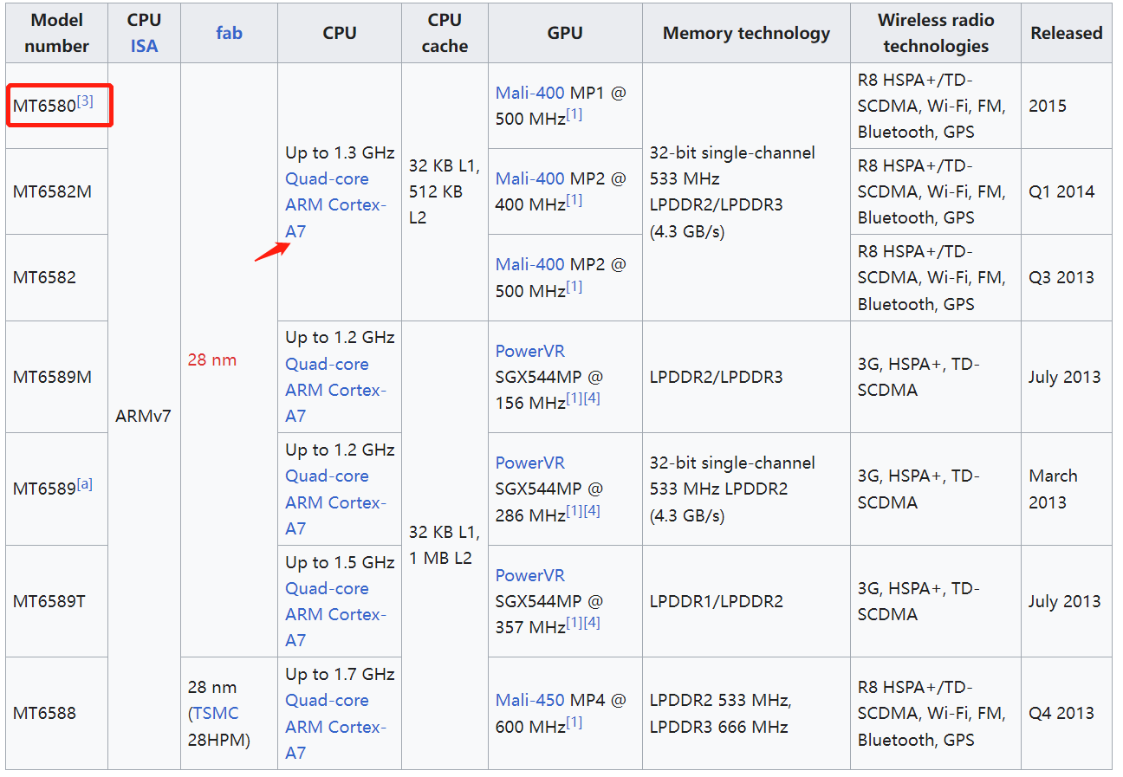Click the 32 KB L1, 512 KB L2 cell
1123x777 pixels.
coord(445,191)
